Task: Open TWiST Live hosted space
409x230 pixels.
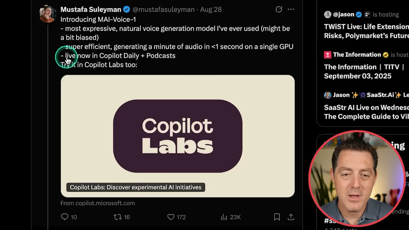Action: click(366, 31)
